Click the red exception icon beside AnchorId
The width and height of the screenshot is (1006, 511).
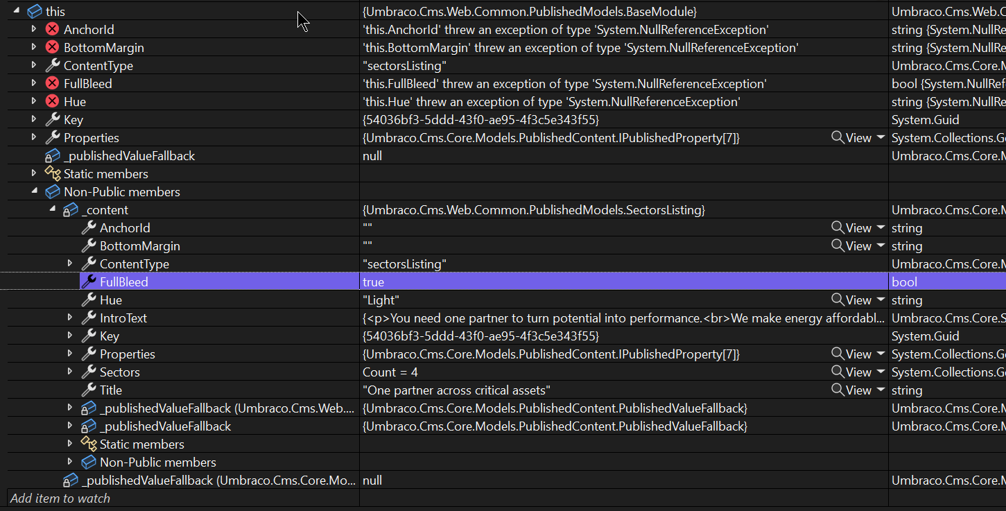(53, 29)
